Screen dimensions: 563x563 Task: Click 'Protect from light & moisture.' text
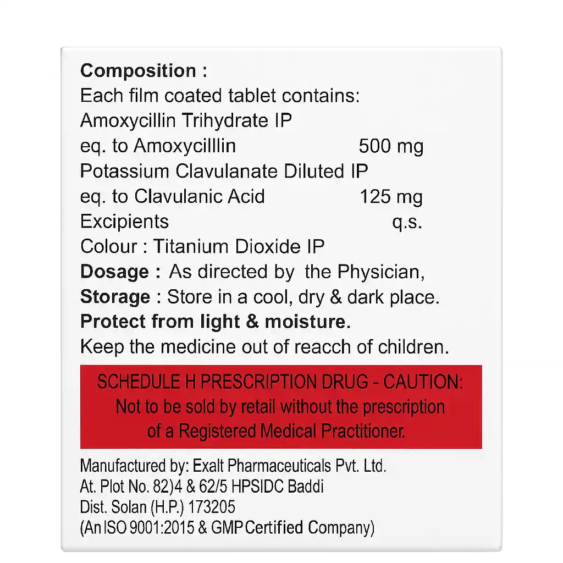point(216,322)
